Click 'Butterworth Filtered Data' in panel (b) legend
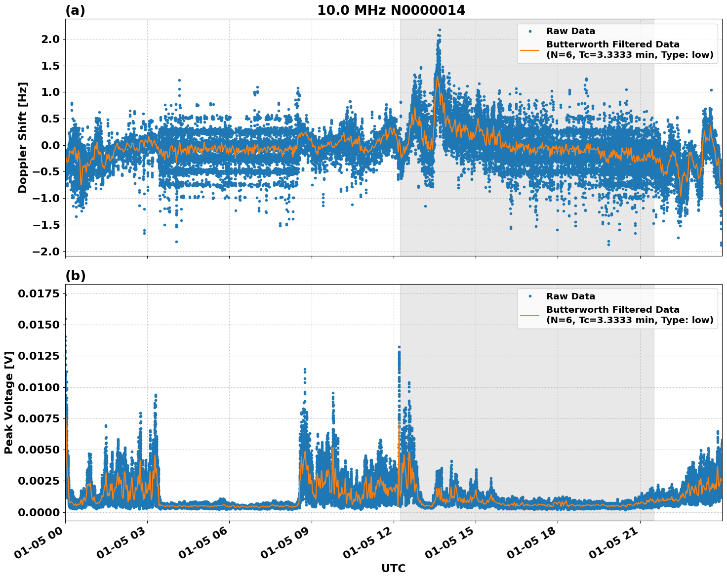The height and width of the screenshot is (579, 727). tap(612, 310)
